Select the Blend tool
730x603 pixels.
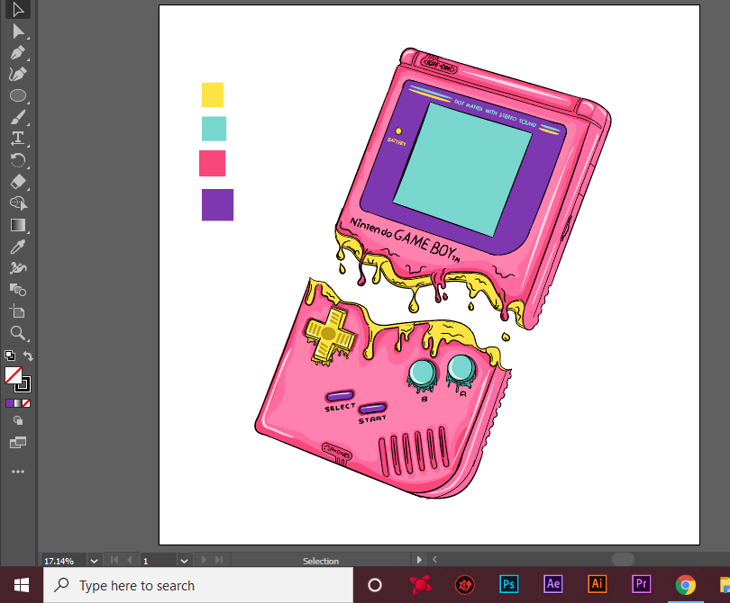pyautogui.click(x=18, y=290)
